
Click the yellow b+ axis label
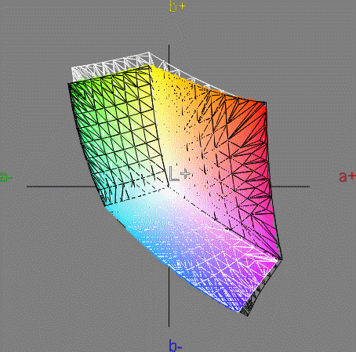click(x=178, y=7)
